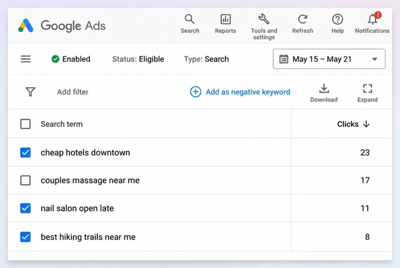Open the Help question mark icon
The image size is (400, 268).
point(337,19)
